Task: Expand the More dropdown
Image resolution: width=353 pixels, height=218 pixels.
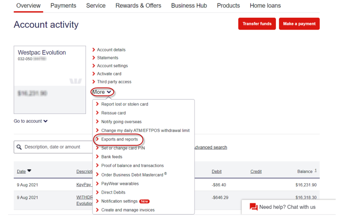Action: (103, 92)
